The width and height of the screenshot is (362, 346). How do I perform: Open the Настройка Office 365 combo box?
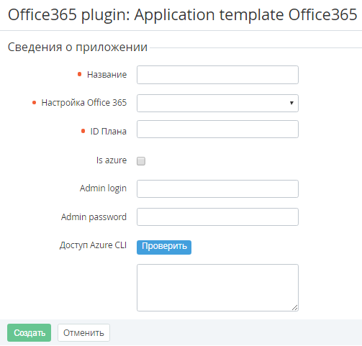pyautogui.click(x=217, y=103)
